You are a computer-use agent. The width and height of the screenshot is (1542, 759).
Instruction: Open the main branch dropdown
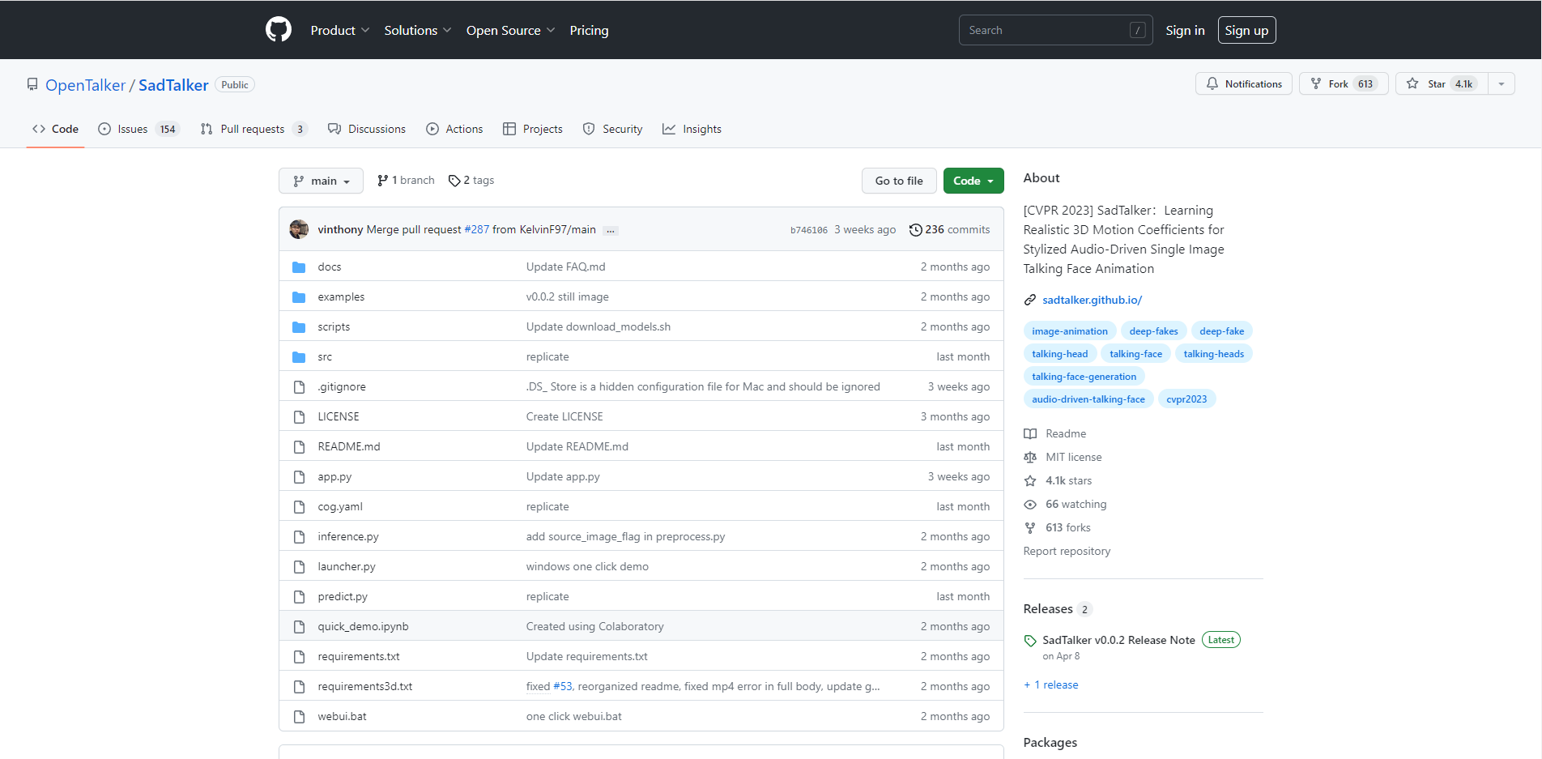tap(321, 181)
